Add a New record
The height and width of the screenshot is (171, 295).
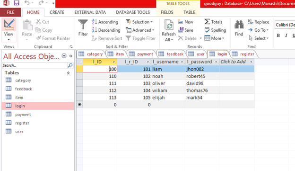click(x=186, y=22)
